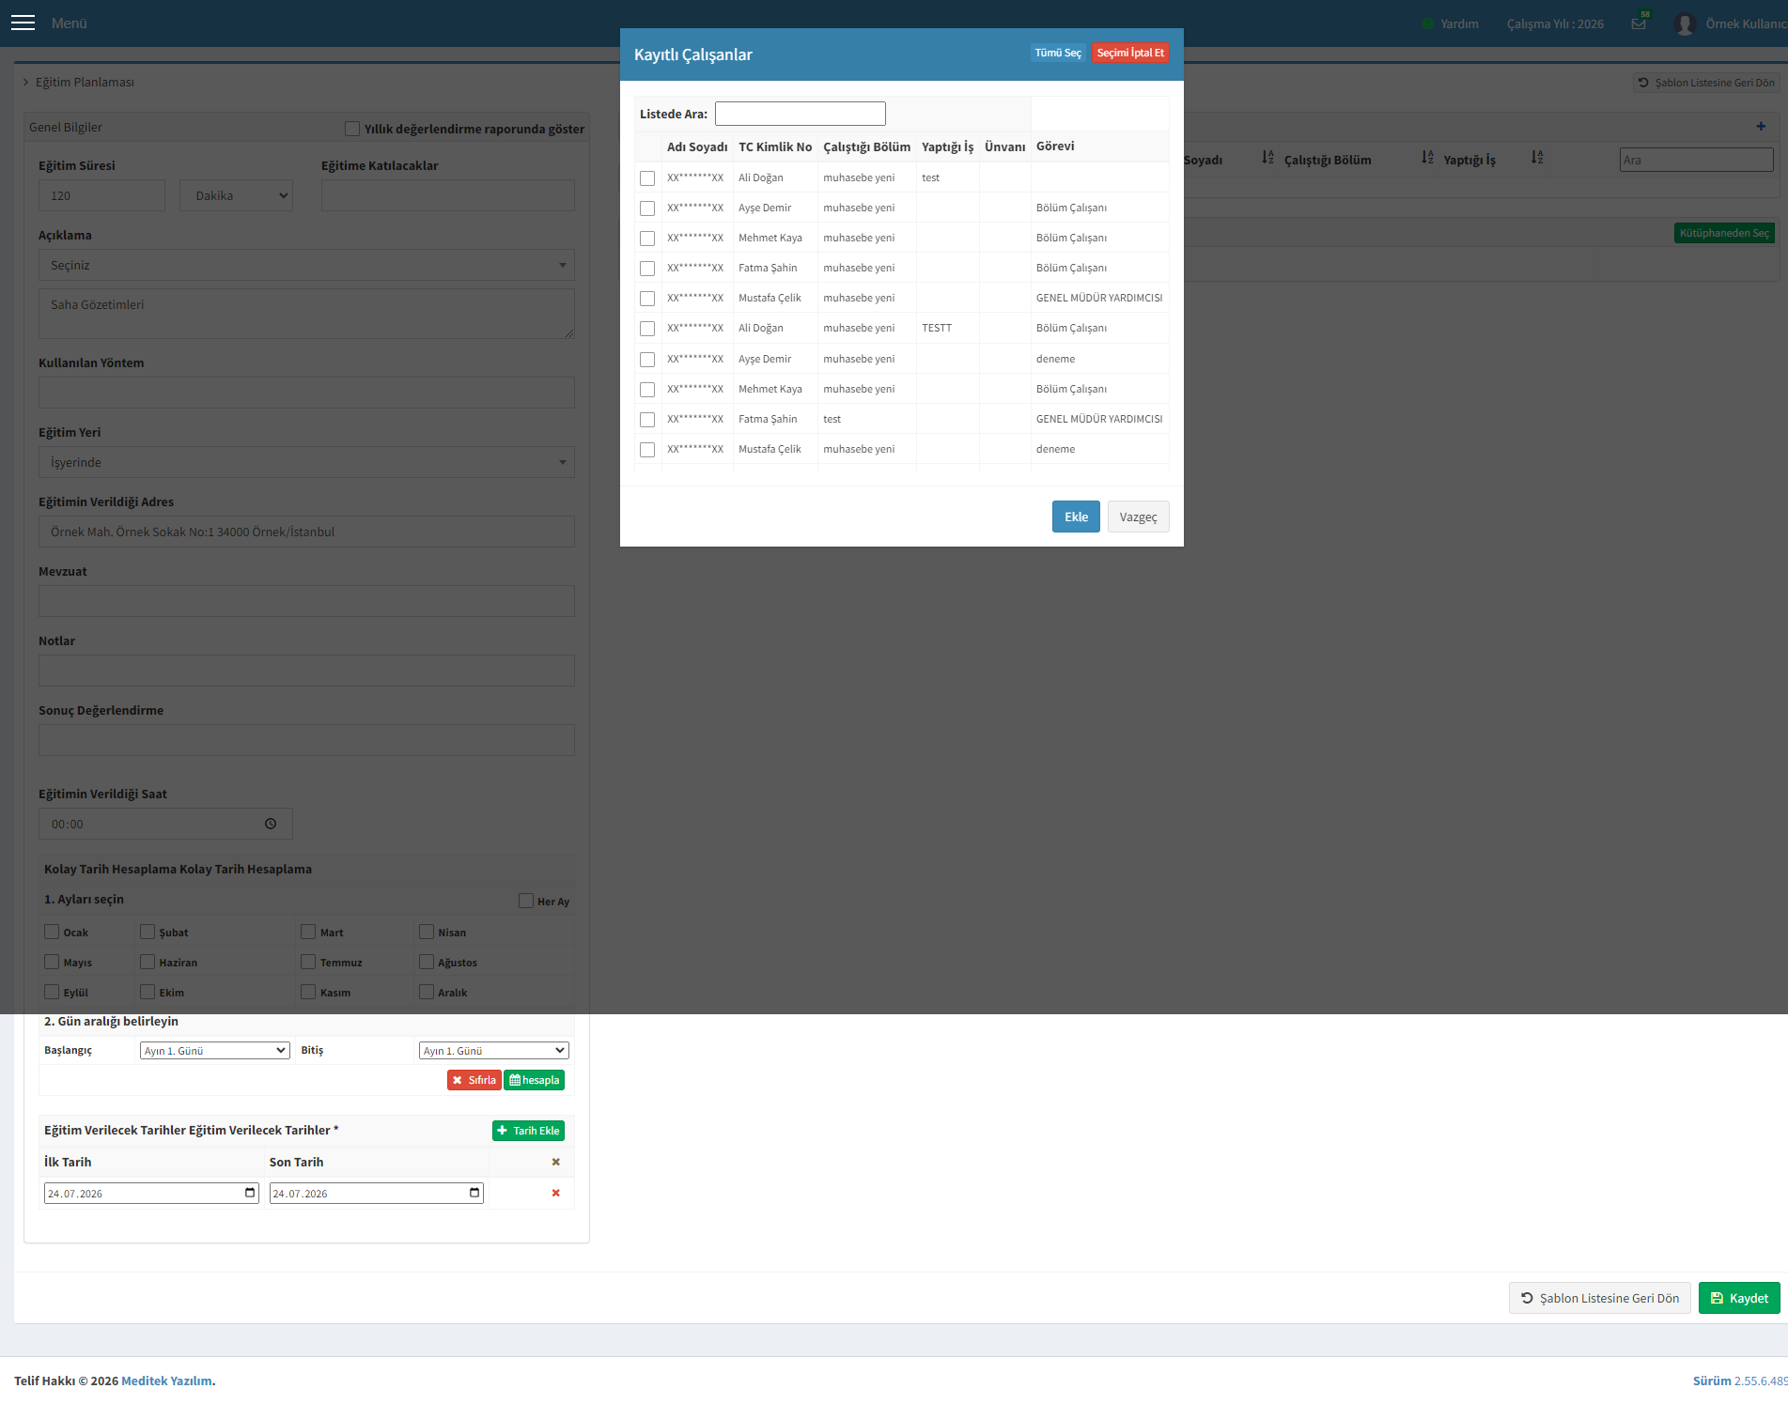Screen dimensions: 1788x1404
Task: Check the first Ali Doğan row
Action: [x=647, y=178]
